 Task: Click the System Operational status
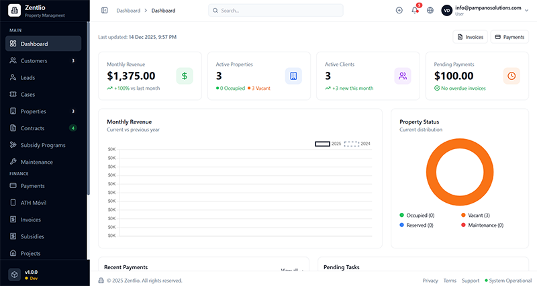click(x=508, y=281)
